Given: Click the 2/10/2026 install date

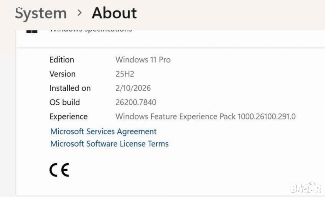Looking at the screenshot, I should pyautogui.click(x=133, y=88).
